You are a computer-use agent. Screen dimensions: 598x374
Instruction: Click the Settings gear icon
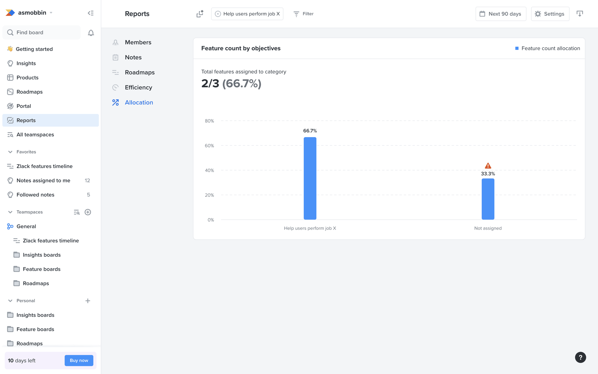point(538,14)
